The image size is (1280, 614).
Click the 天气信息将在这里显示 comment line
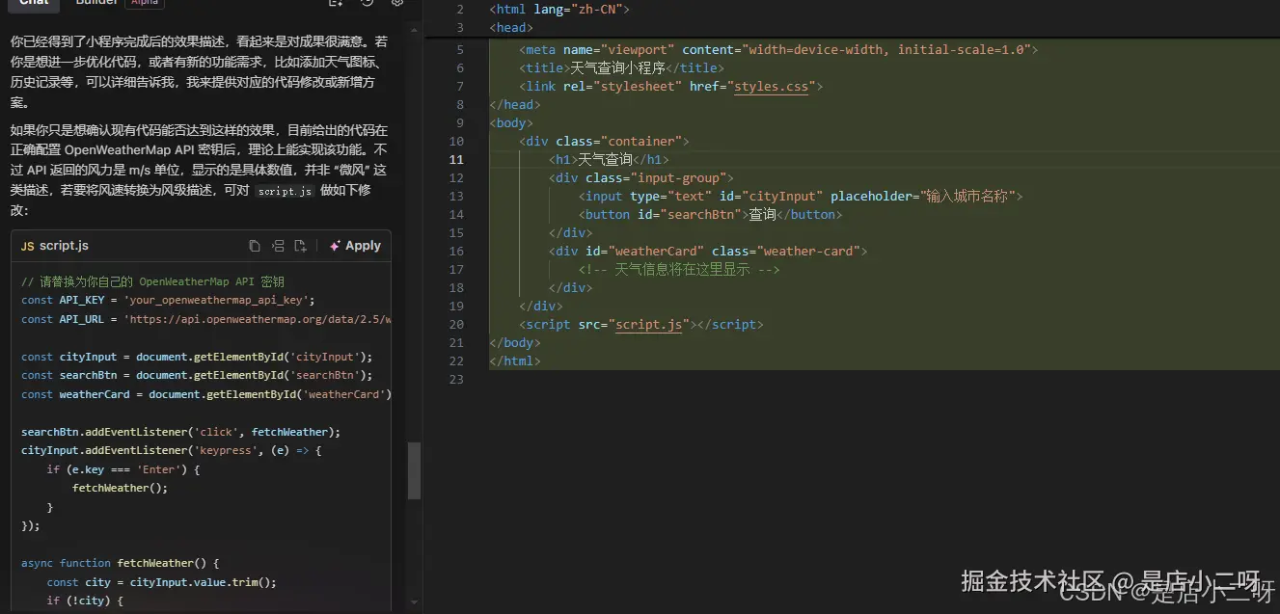point(679,270)
